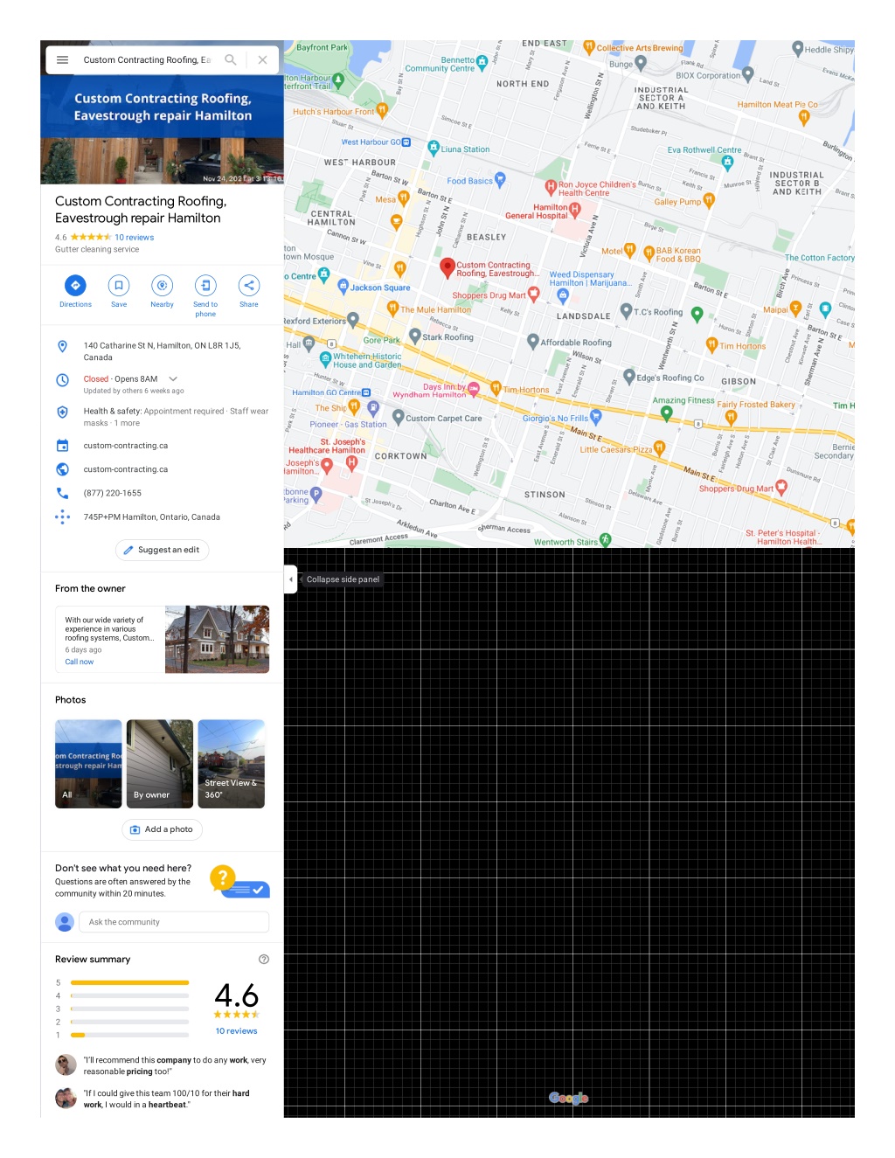Collapse the side panel arrow
The image size is (895, 1158).
(291, 579)
